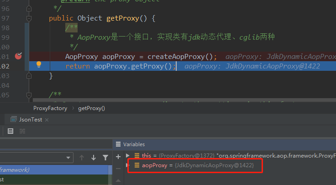Viewport: 336px width, 185px height.
Task: Click line number 97 in gutter
Action: point(5,18)
